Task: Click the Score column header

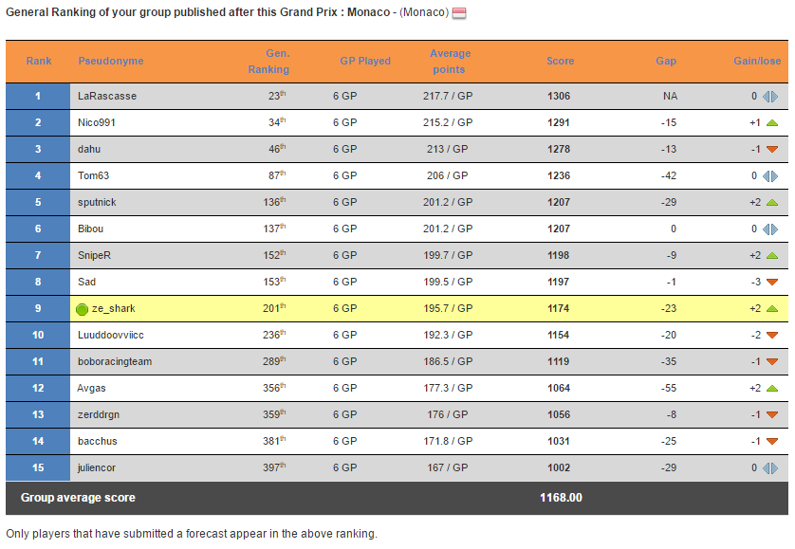Action: point(561,61)
